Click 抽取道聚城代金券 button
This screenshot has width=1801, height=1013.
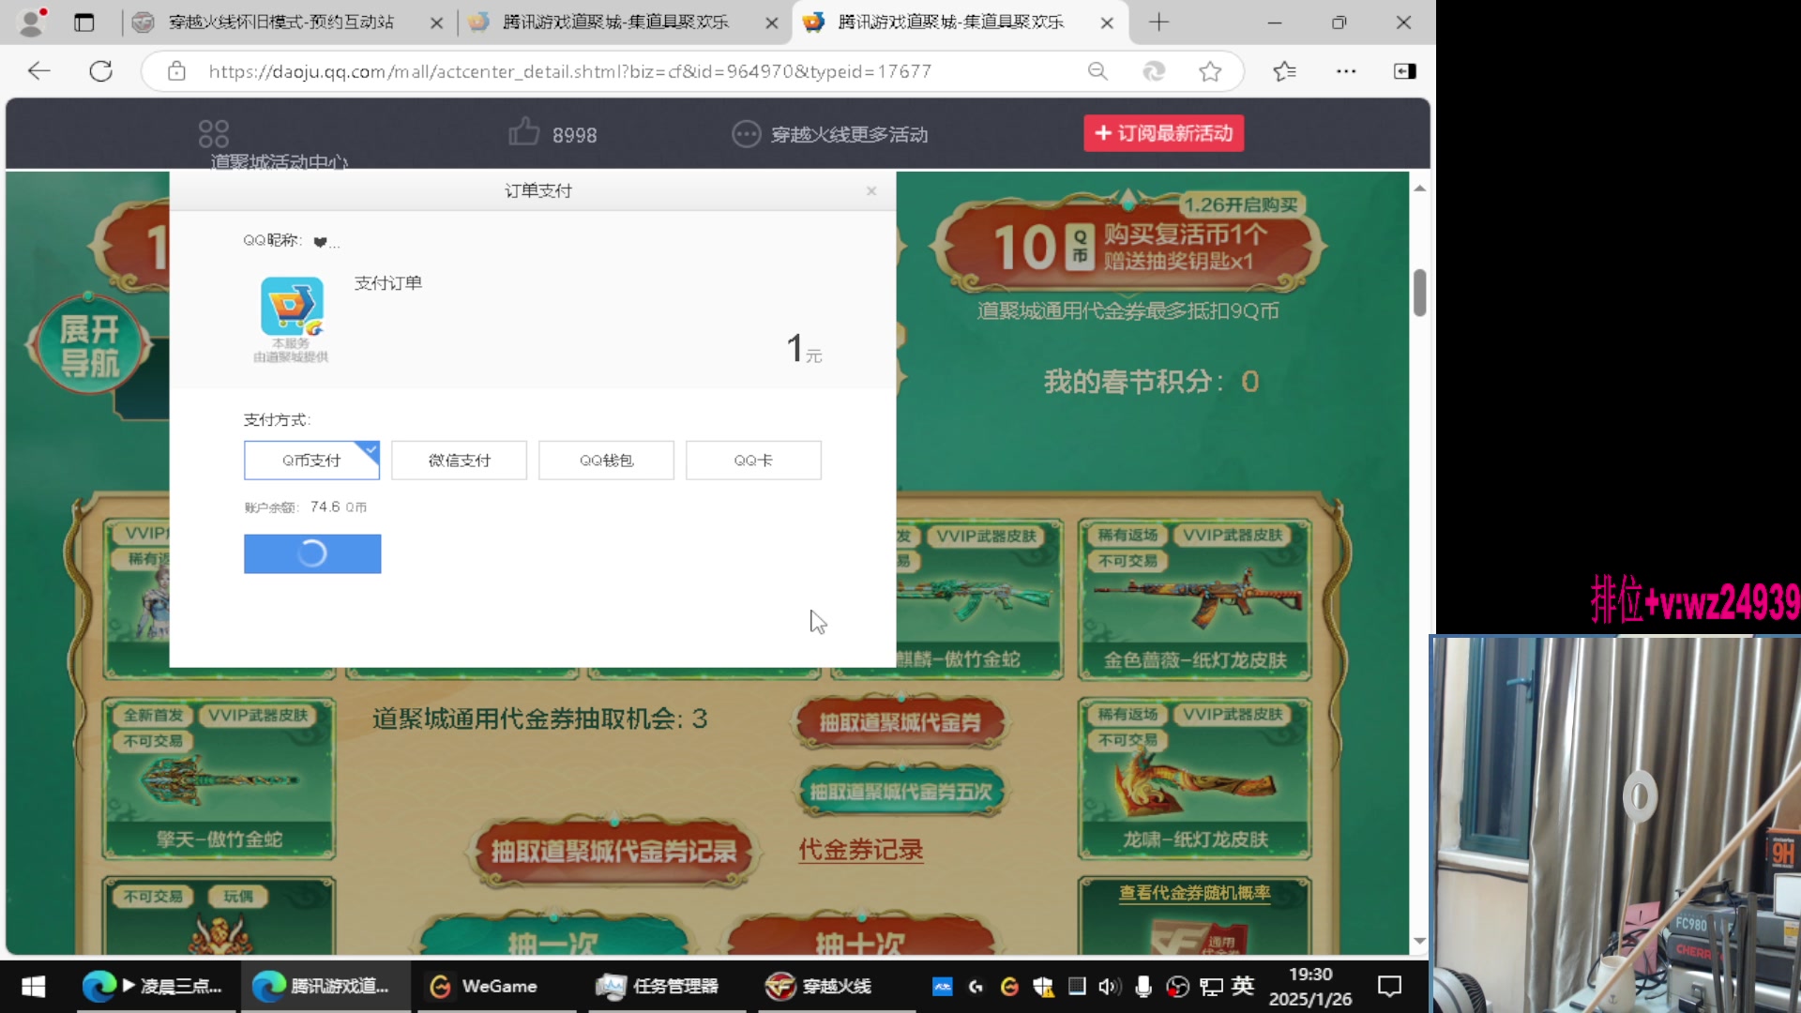pyautogui.click(x=900, y=721)
